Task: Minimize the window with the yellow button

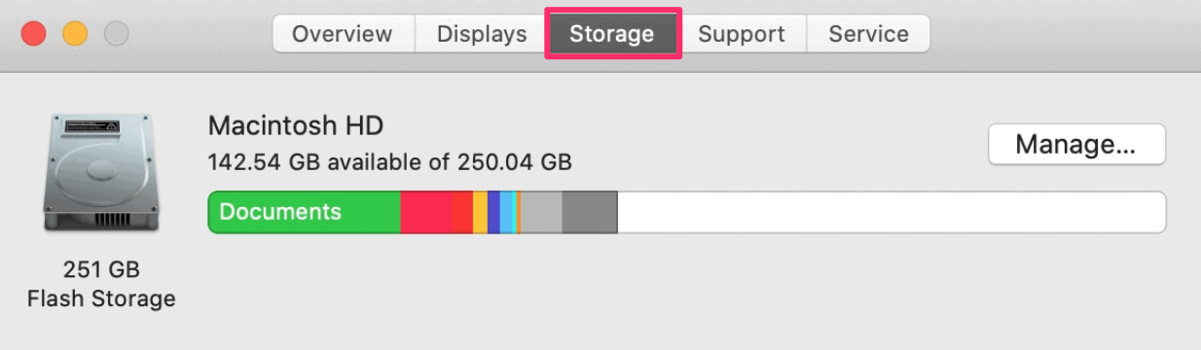Action: tap(75, 34)
